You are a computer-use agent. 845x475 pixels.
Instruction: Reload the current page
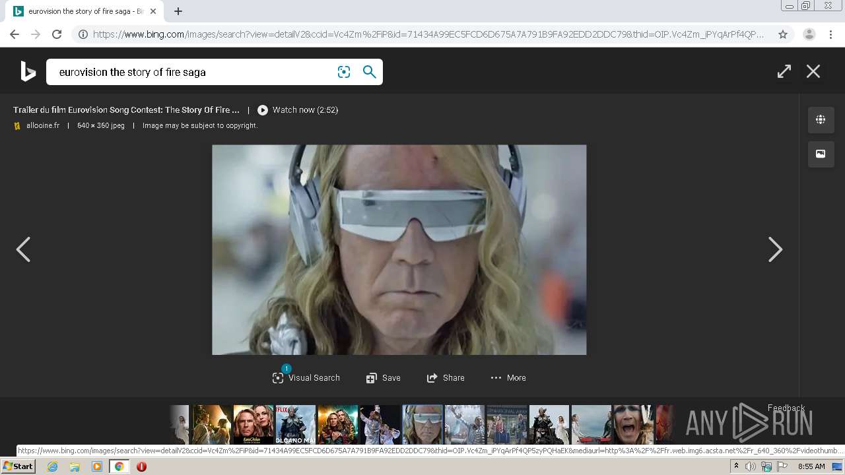coord(57,34)
